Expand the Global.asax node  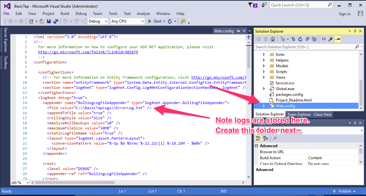coord(264,89)
